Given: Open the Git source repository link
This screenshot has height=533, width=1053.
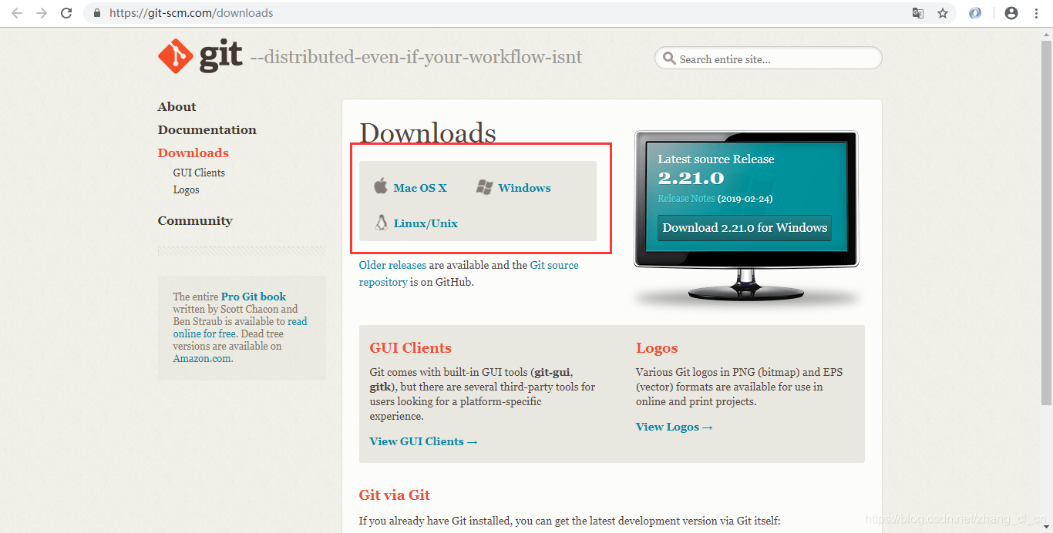Looking at the screenshot, I should point(469,273).
